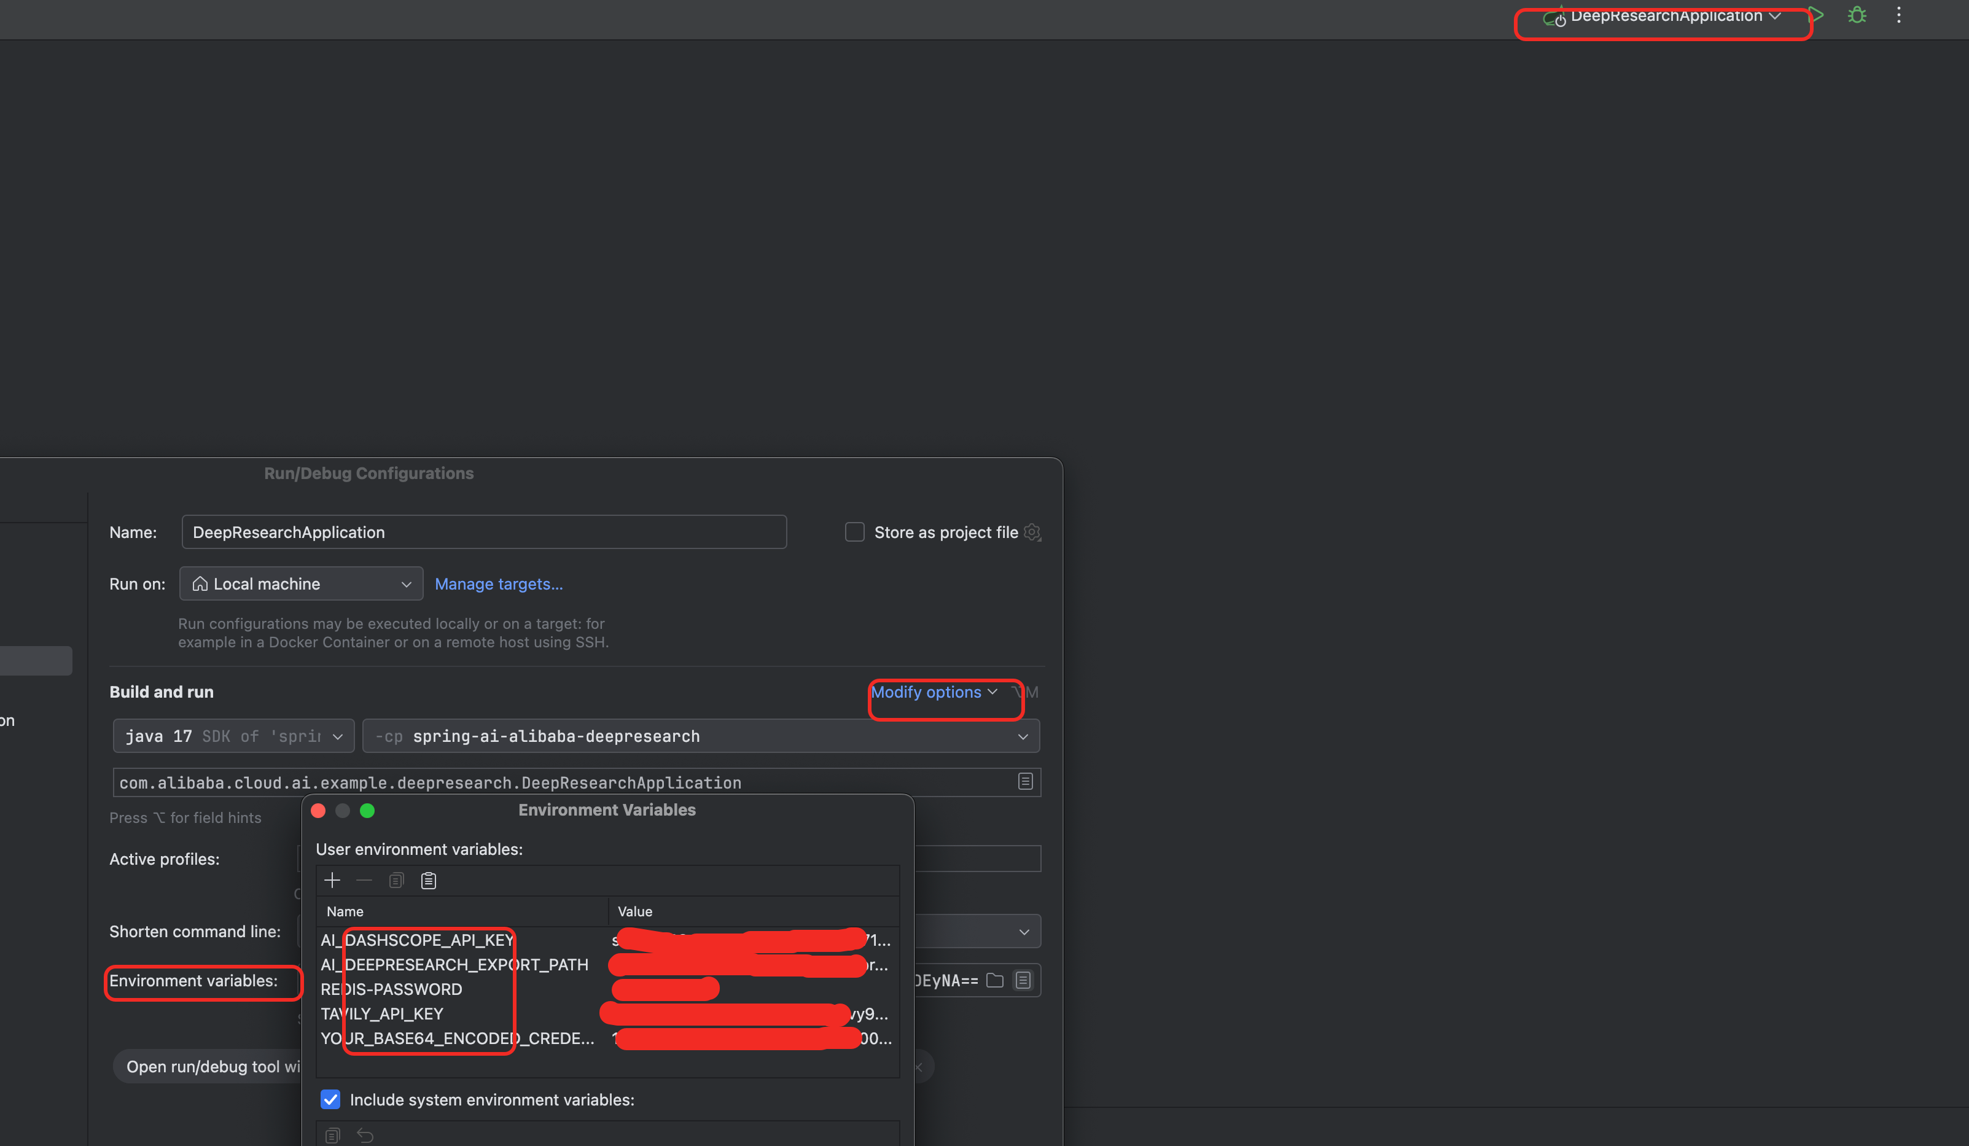Edit the Name field containing DeepResearchApplication

484,532
